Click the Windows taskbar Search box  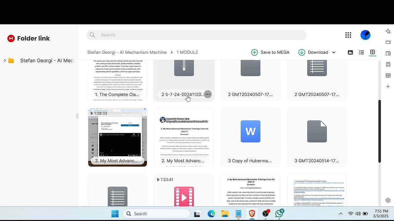(156, 214)
